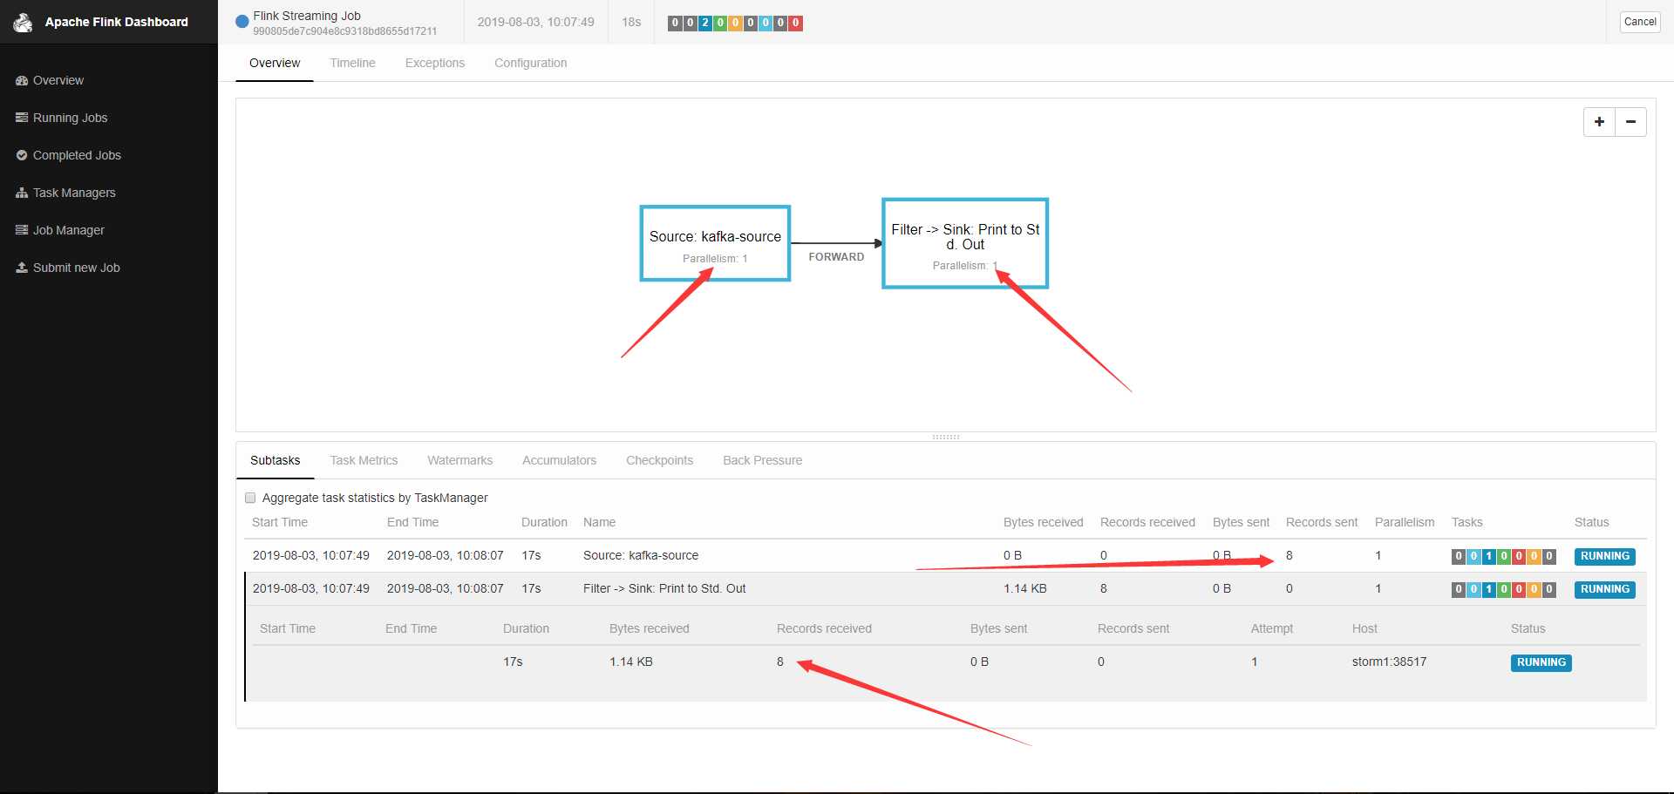Click the Attempt column header in subtask table
The height and width of the screenshot is (794, 1674).
(x=1272, y=628)
